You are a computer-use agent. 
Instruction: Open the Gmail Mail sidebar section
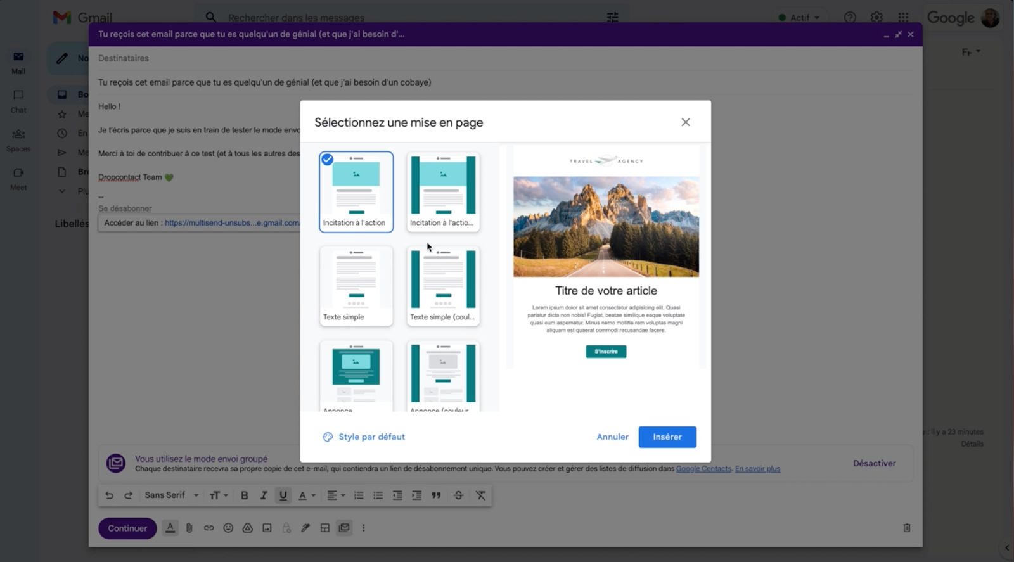pyautogui.click(x=18, y=63)
